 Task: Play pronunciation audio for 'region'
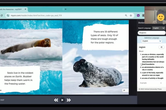click(x=161, y=47)
